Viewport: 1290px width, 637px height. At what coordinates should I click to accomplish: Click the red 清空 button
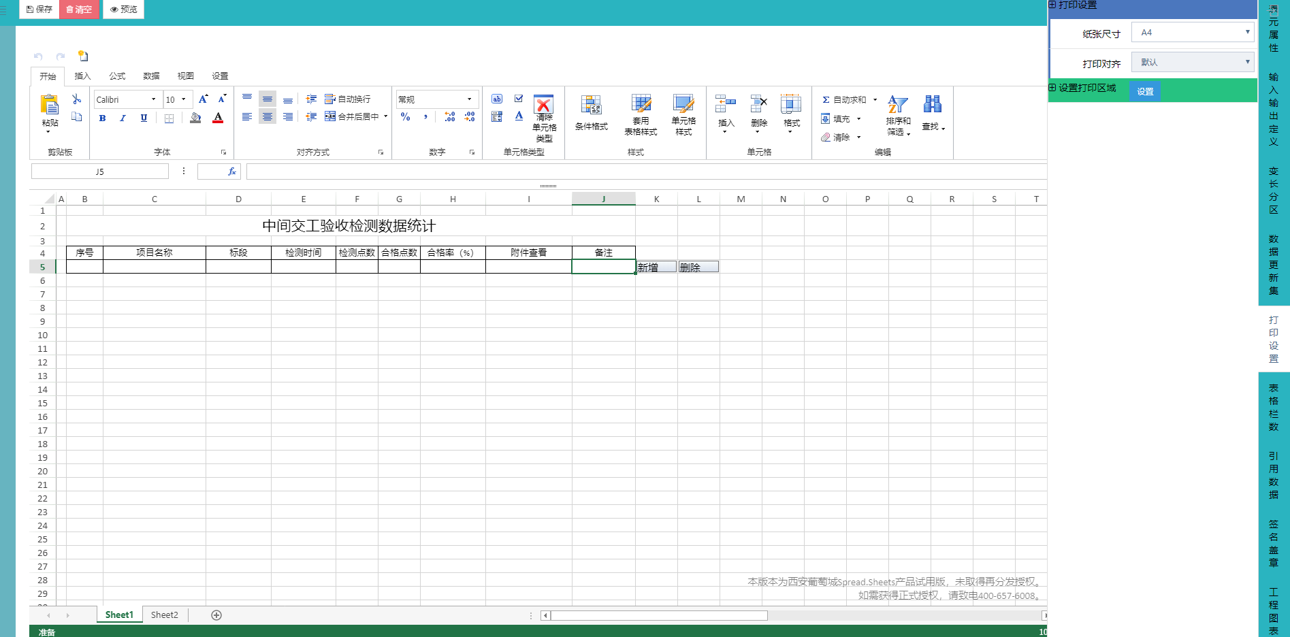(x=79, y=10)
